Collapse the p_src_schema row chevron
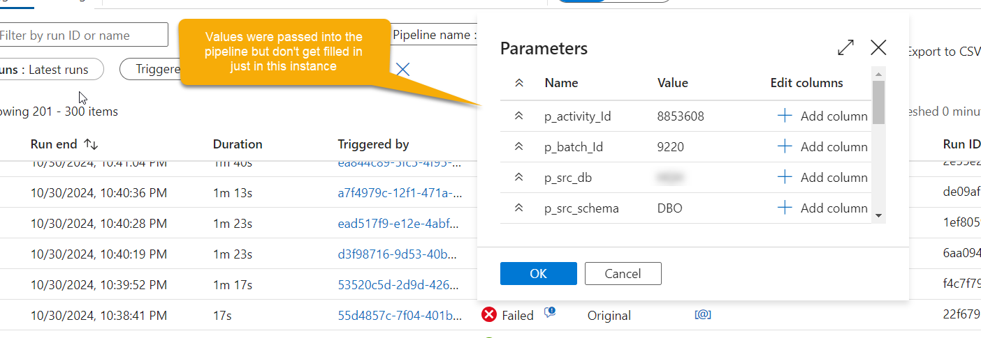This screenshot has height=338, width=981. coord(518,208)
